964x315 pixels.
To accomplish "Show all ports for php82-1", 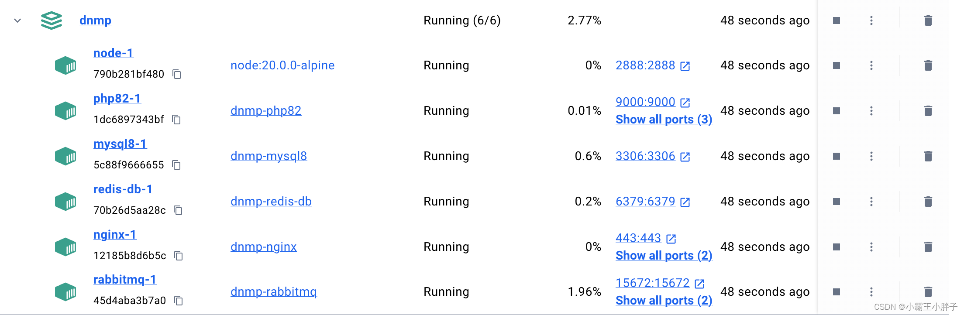I will 664,119.
